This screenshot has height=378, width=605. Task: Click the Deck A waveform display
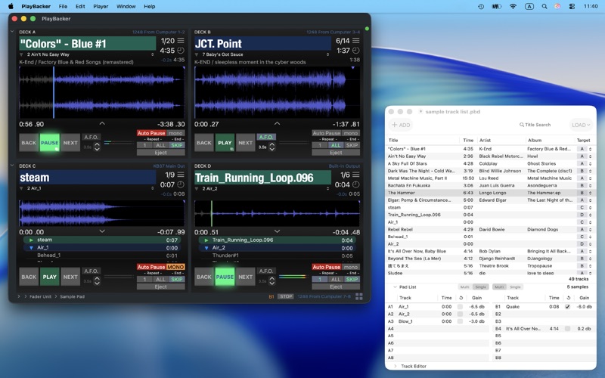pos(101,92)
